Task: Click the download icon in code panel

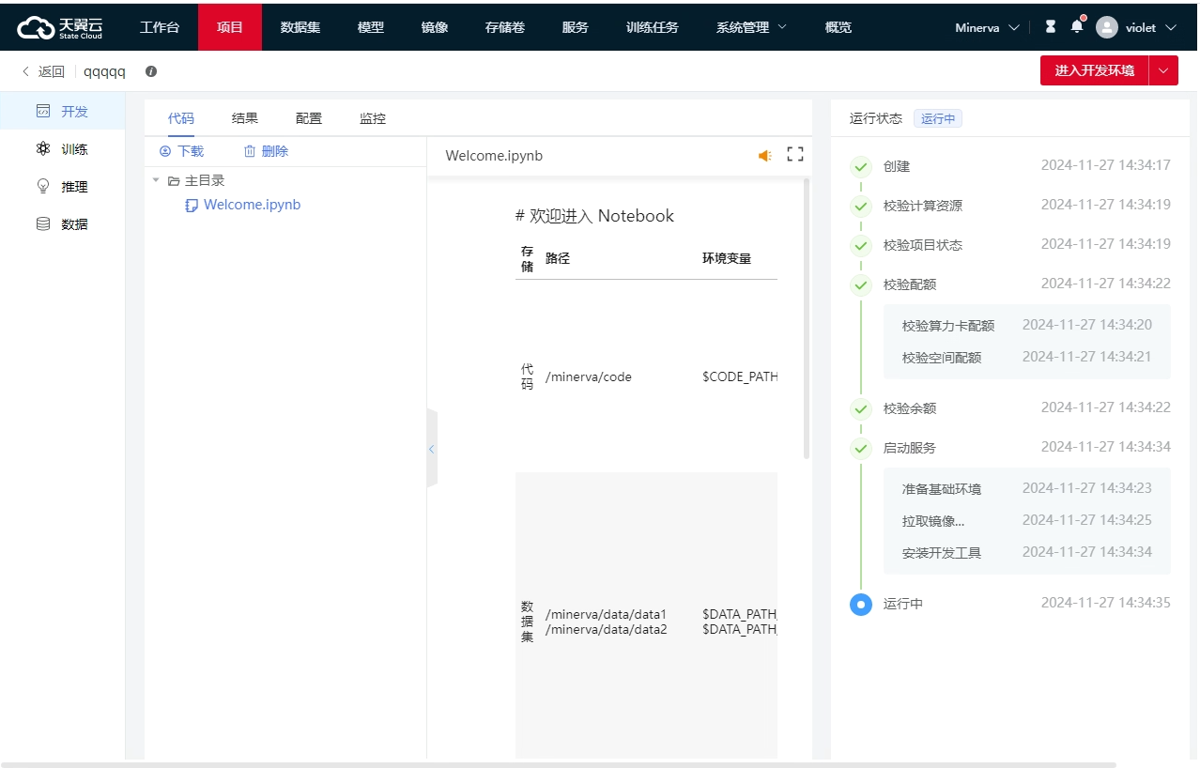Action: click(x=165, y=151)
